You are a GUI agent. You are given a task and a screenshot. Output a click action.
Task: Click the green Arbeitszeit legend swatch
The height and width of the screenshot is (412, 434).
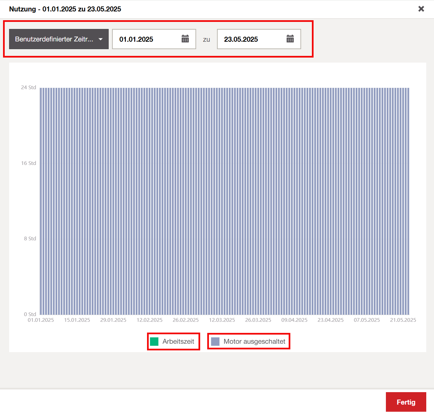click(154, 342)
